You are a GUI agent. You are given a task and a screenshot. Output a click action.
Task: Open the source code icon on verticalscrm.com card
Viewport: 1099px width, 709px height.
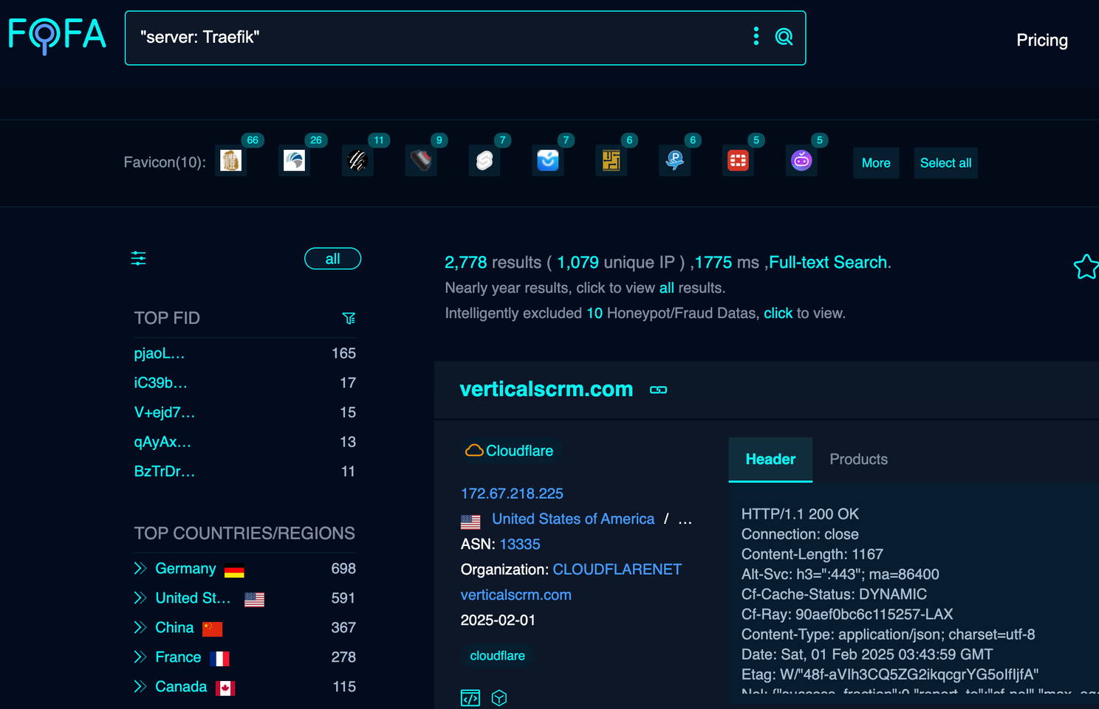coord(470,697)
